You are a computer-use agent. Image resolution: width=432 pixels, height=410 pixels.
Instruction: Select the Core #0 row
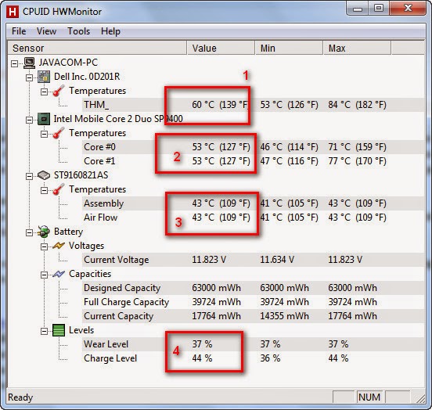253,147
